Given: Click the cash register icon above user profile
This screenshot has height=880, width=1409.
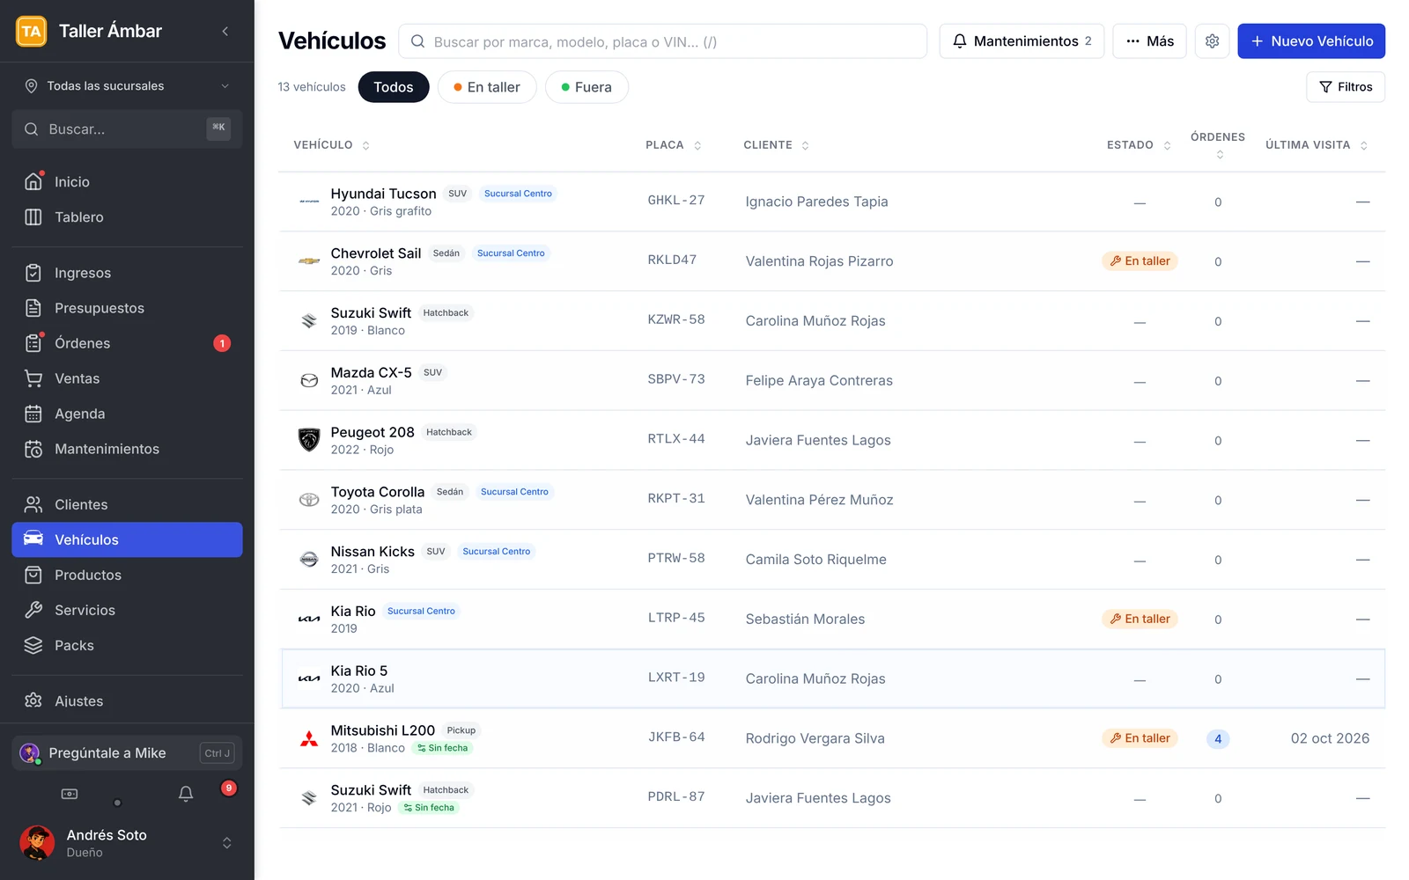Looking at the screenshot, I should [70, 794].
